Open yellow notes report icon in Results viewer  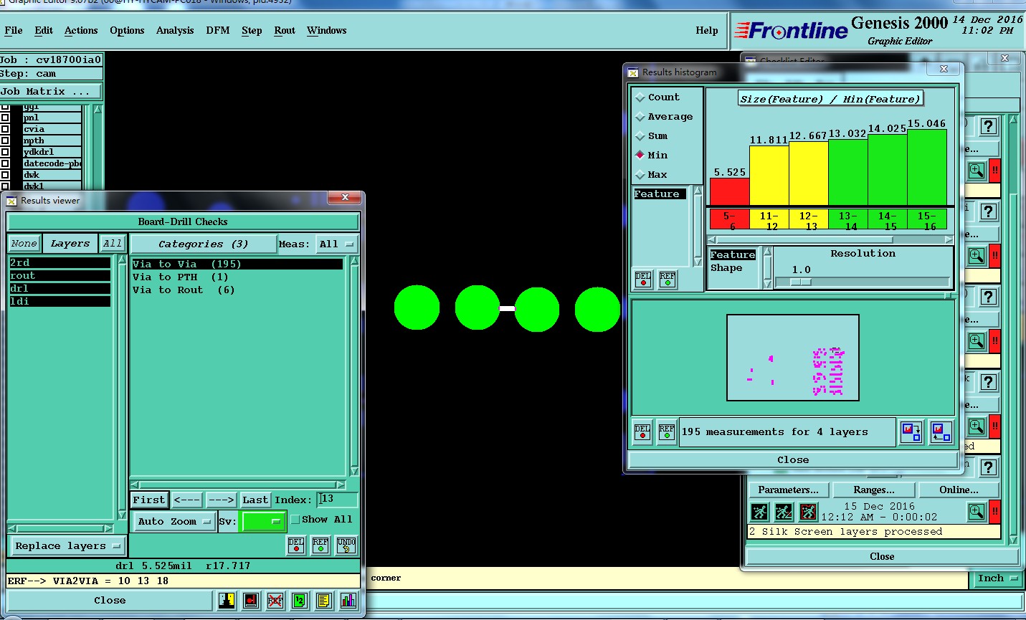324,601
